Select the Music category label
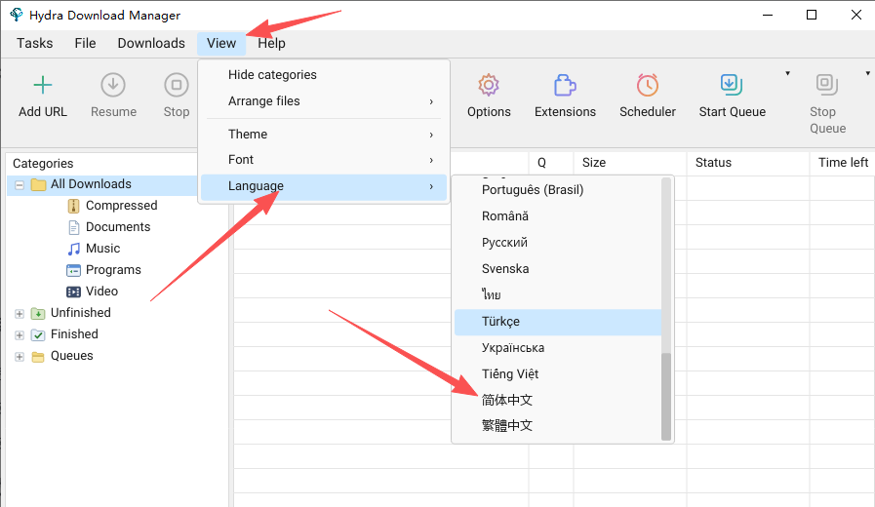This screenshot has height=507, width=875. click(102, 249)
